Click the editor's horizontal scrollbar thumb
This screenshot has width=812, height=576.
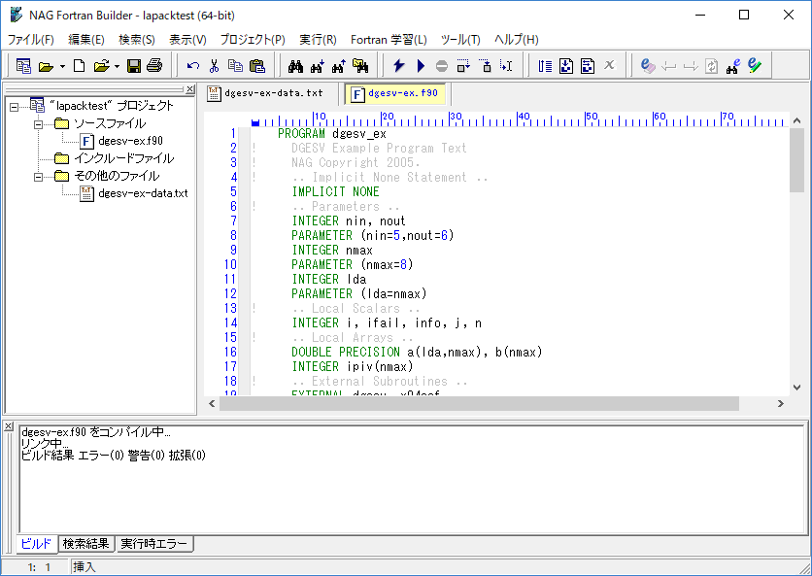481,403
